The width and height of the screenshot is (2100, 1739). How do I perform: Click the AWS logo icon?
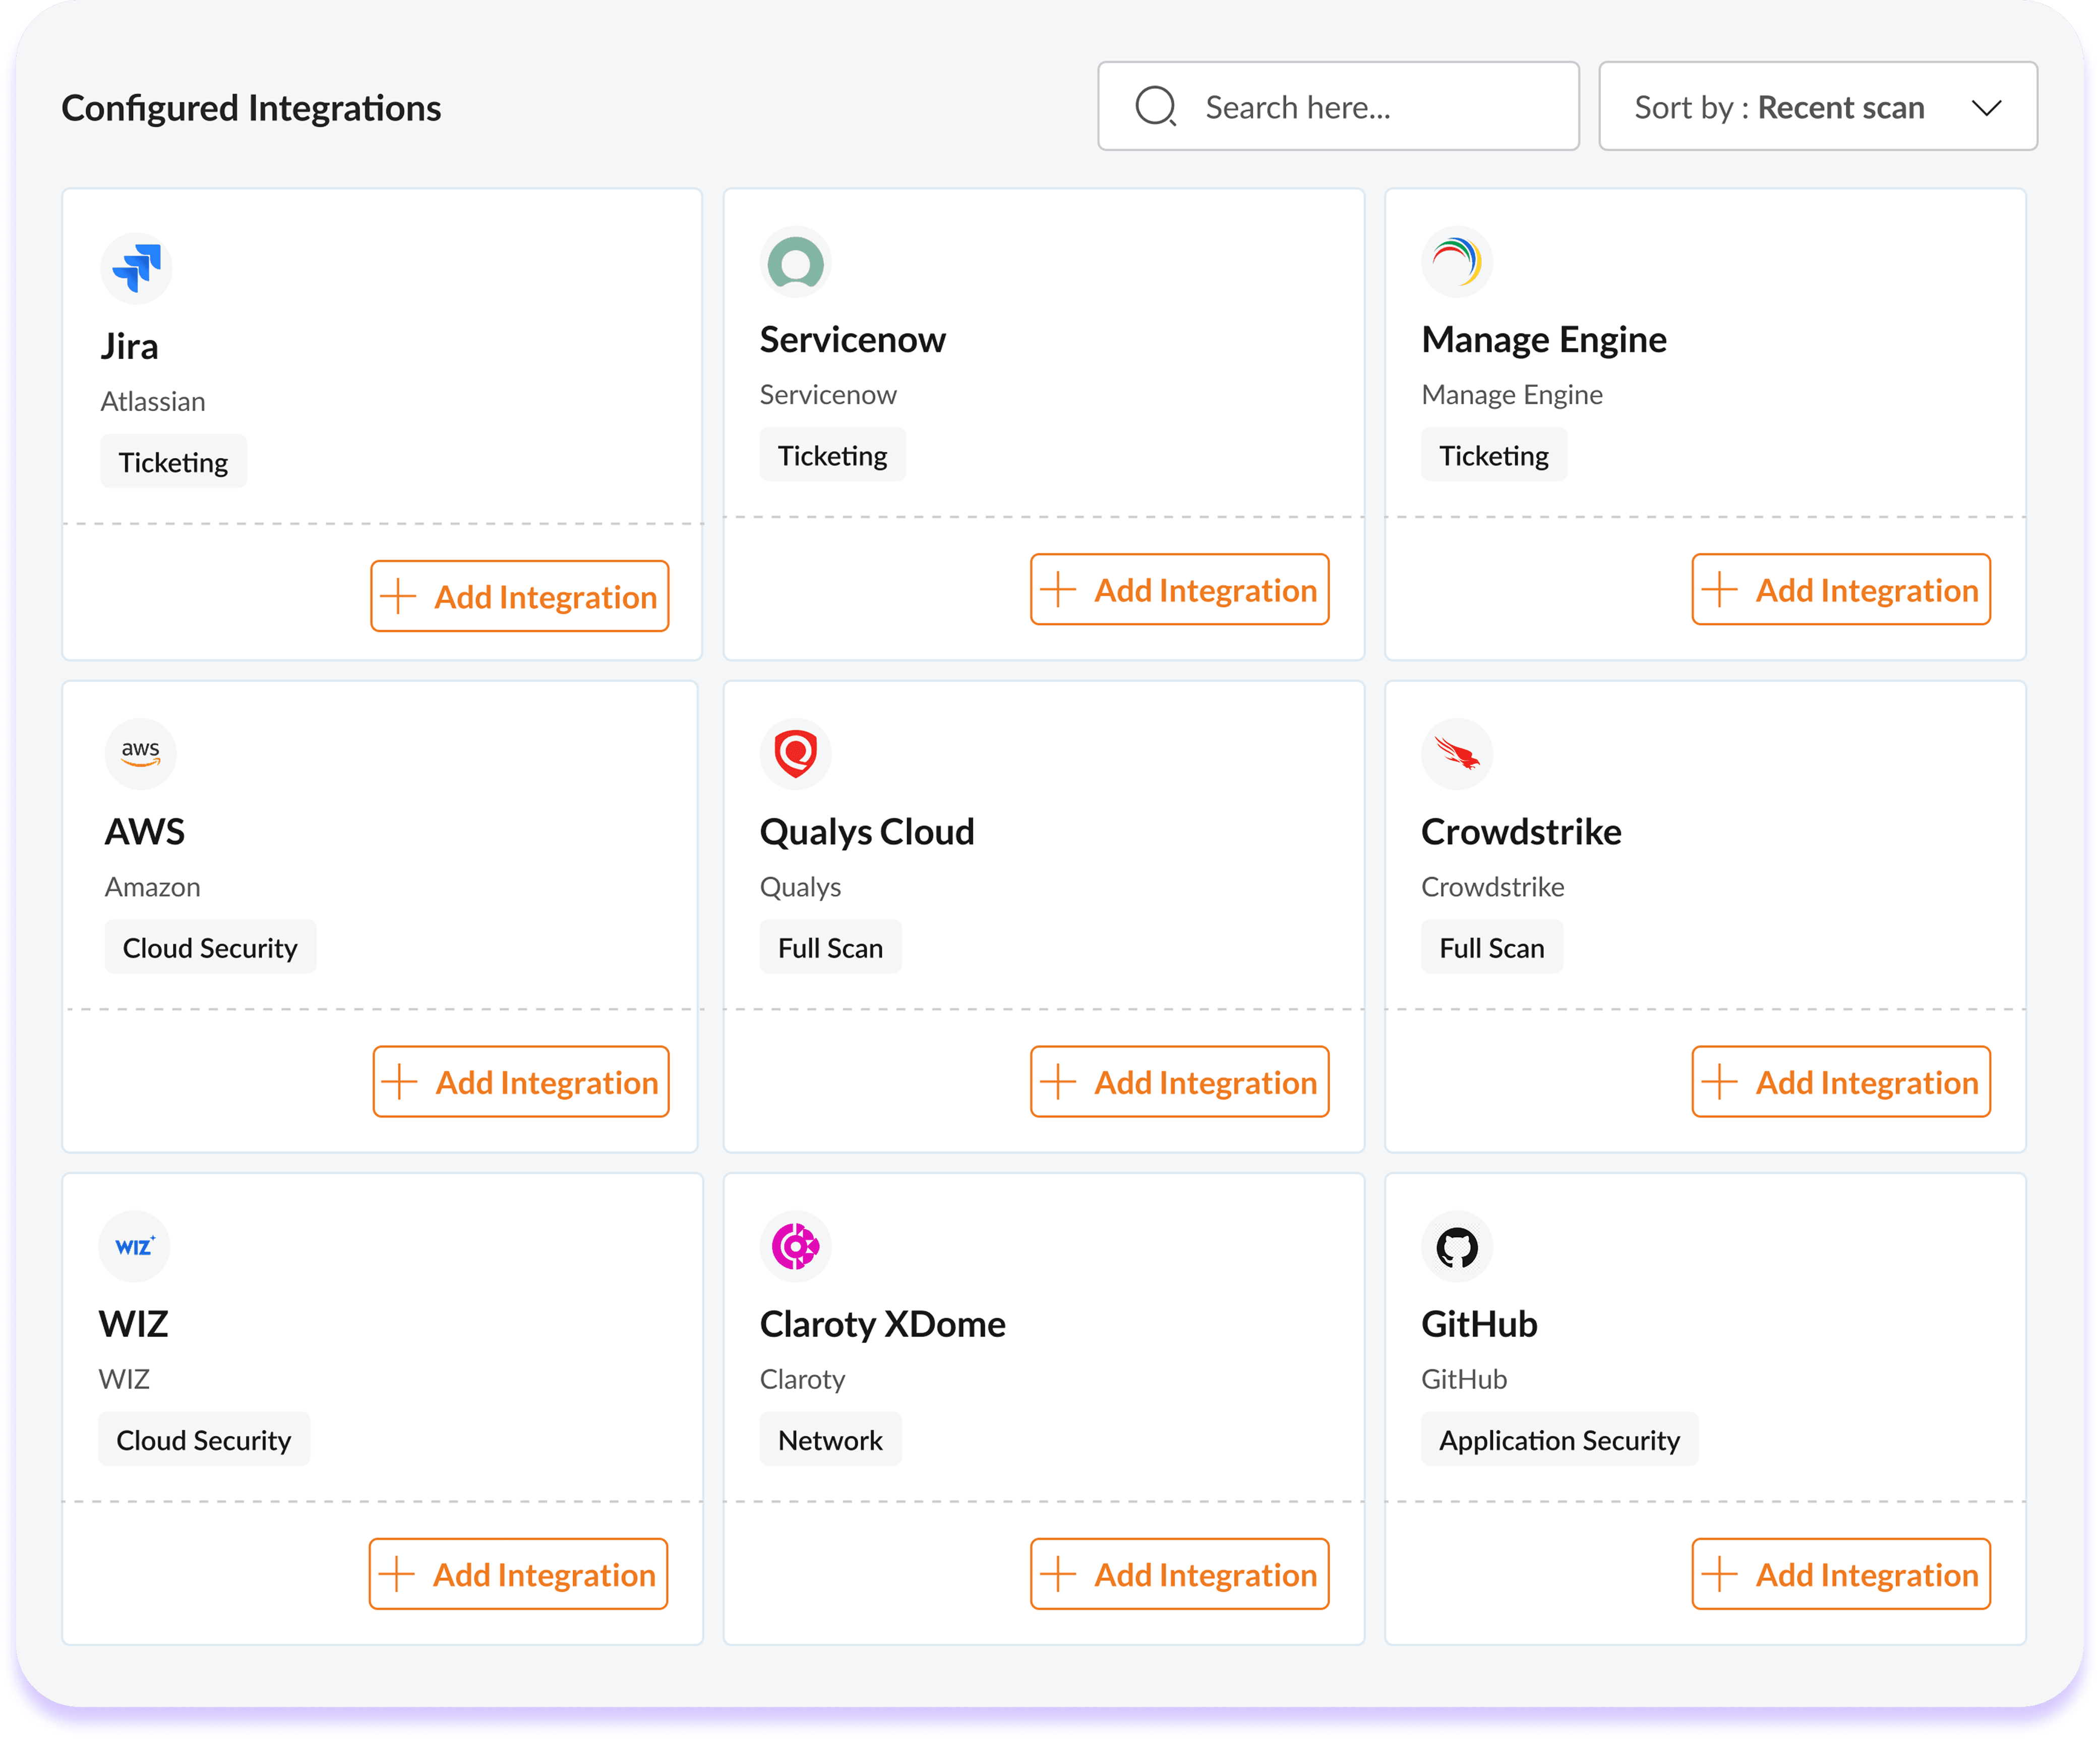point(140,753)
